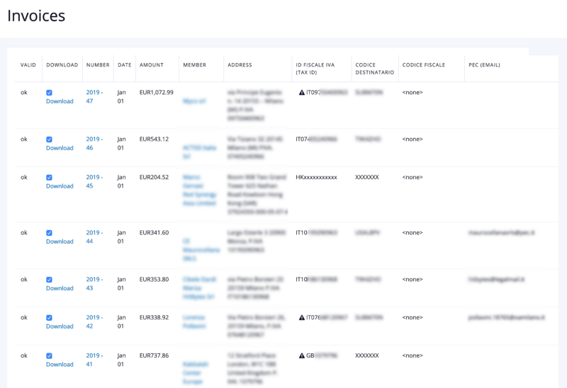Viewport: 567px width, 388px height.
Task: Click the EUR1,072.99 amount
Action: click(x=156, y=93)
